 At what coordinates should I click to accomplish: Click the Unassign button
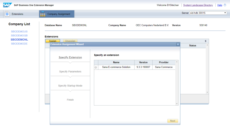(x=70, y=41)
